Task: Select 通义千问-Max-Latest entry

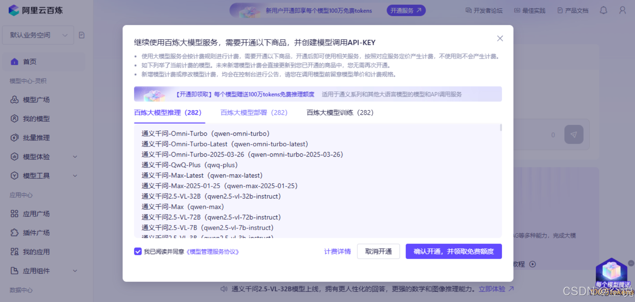Action: click(x=202, y=175)
